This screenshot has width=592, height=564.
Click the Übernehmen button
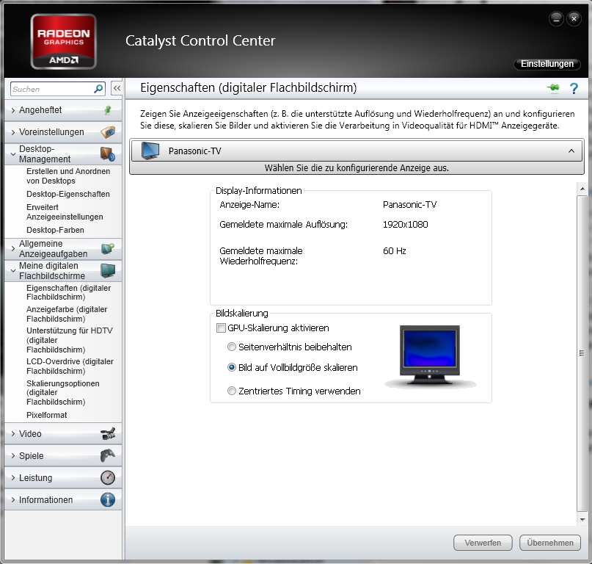coord(550,543)
